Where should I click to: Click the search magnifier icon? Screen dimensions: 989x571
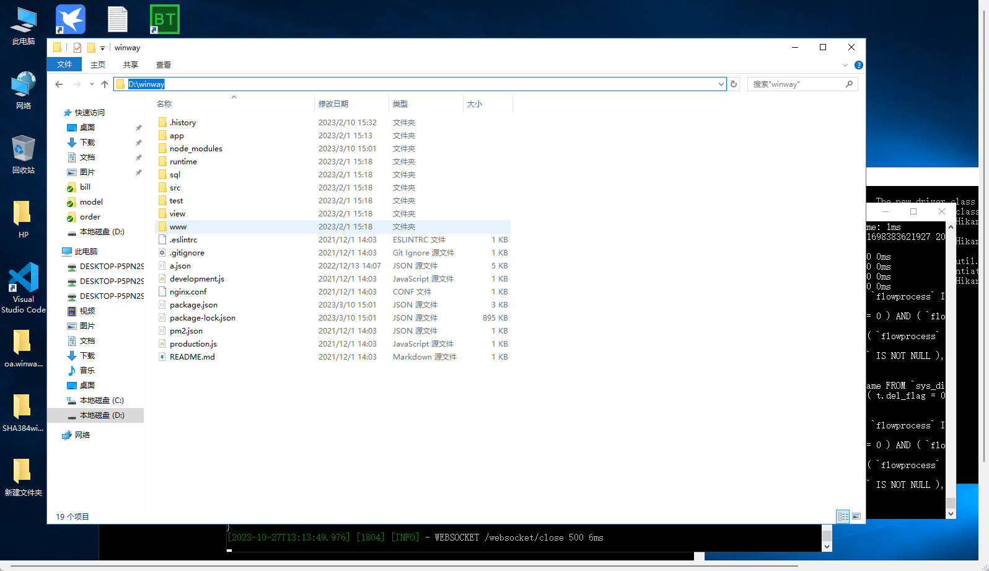coord(849,84)
